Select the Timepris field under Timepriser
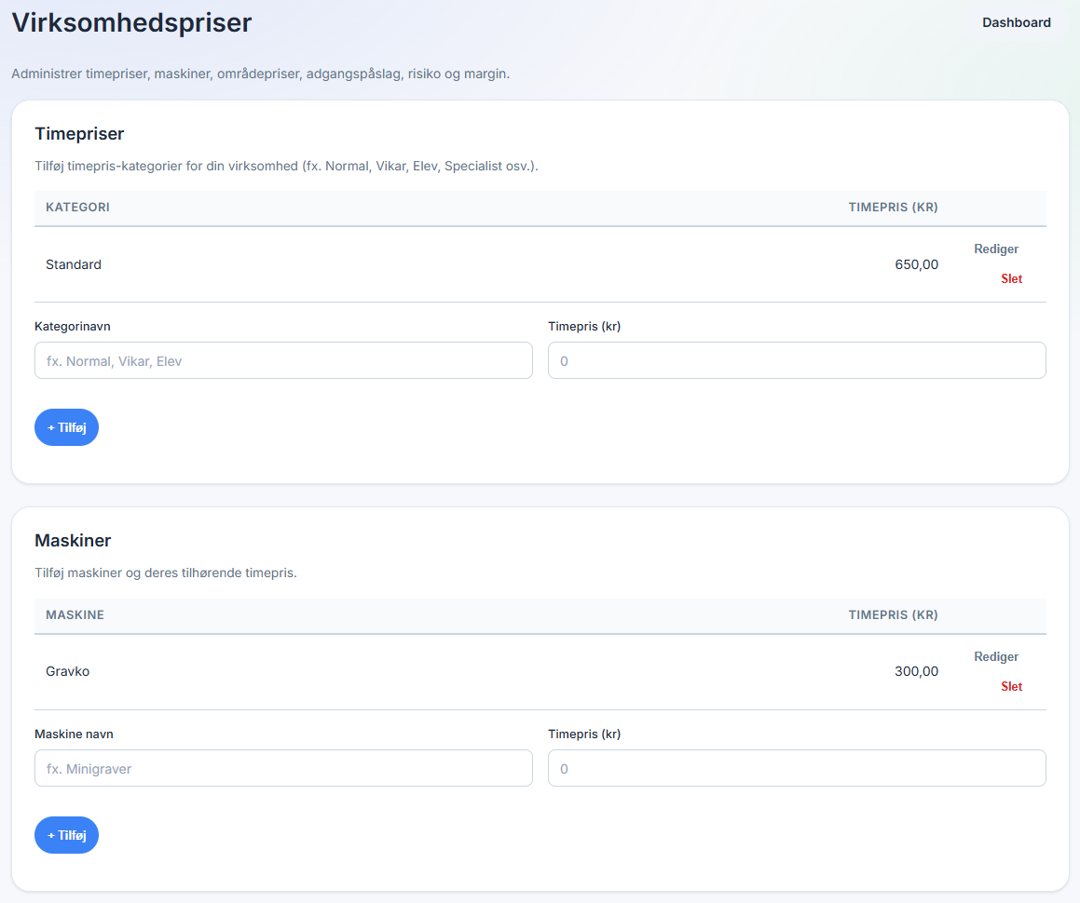Image resolution: width=1080 pixels, height=903 pixels. click(797, 360)
